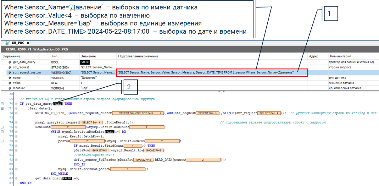Click the value variable icon
379x186 pixels.
[x=10, y=83]
